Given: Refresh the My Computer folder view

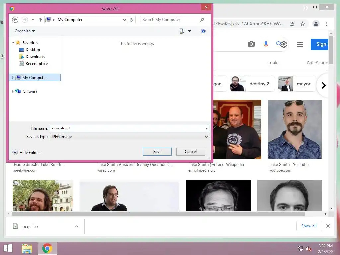Looking at the screenshot, I should 131,20.
